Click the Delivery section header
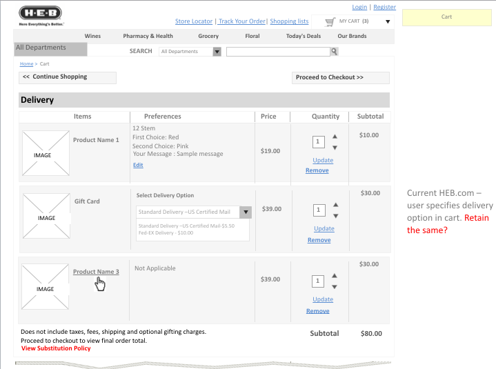 pyautogui.click(x=204, y=100)
